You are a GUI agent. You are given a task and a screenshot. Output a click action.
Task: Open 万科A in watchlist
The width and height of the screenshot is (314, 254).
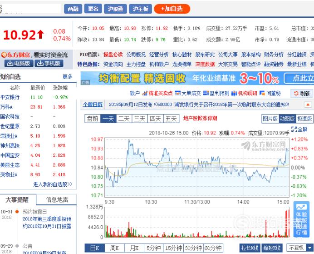[x=6, y=107]
